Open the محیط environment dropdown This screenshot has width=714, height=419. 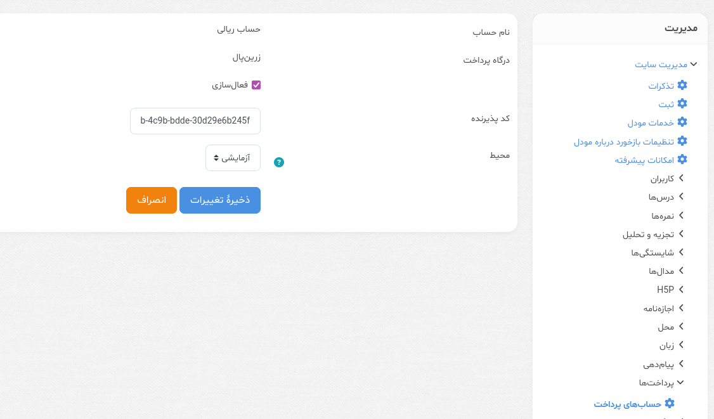[233, 158]
